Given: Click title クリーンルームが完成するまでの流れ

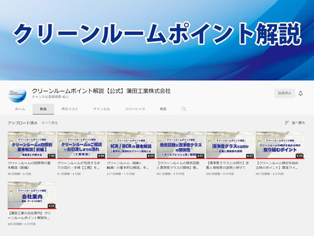Looking at the screenshot, I should click(x=78, y=165).
